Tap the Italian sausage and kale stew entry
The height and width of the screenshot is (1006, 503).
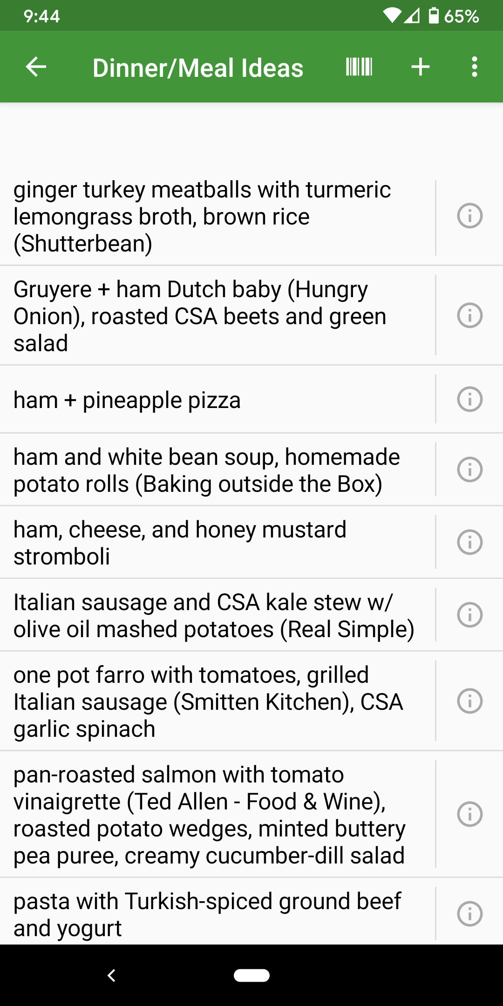tap(214, 615)
